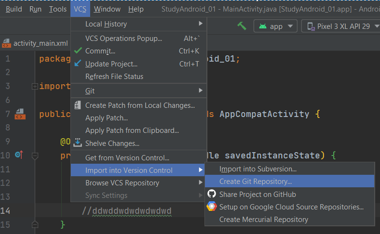Click the fold end marker on line 15
Viewport: 380px width, 234px height.
point(35,225)
